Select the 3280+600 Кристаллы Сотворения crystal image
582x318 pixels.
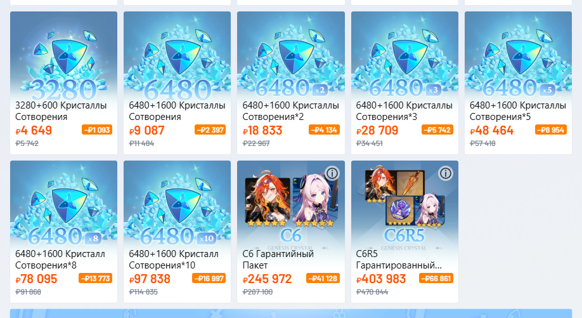pos(64,56)
